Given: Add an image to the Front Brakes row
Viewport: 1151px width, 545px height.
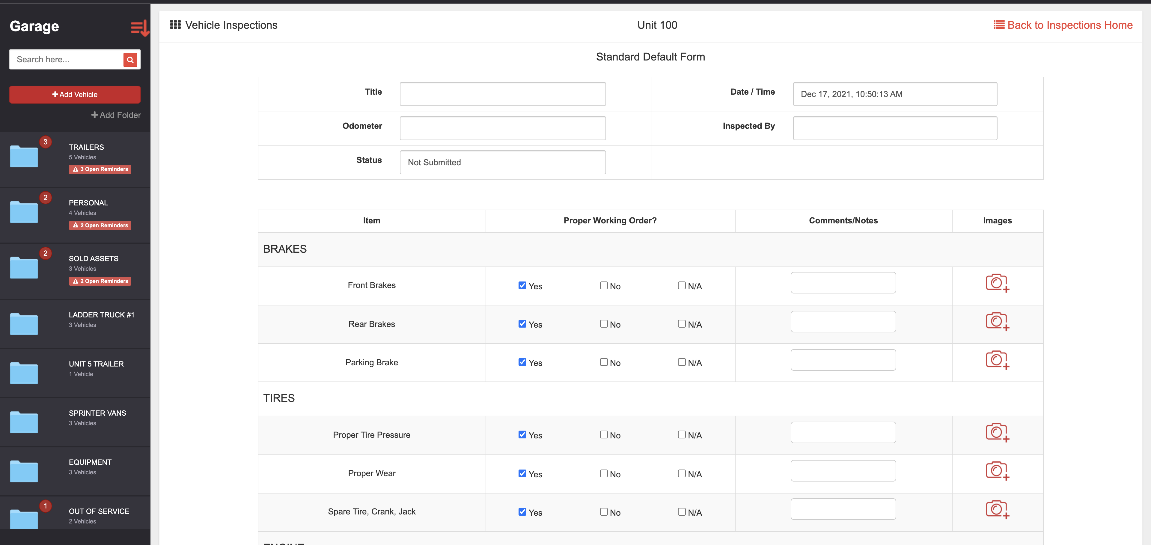Looking at the screenshot, I should point(997,283).
